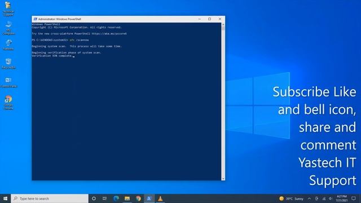
Task: Open the Action Center notifications icon
Action: pyautogui.click(x=354, y=198)
